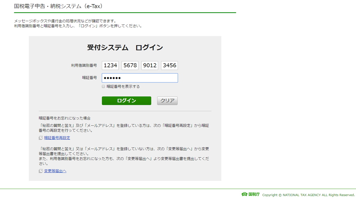Enable the 暗証番号を表示する checkbox
The height and width of the screenshot is (200, 356).
(x=103, y=87)
